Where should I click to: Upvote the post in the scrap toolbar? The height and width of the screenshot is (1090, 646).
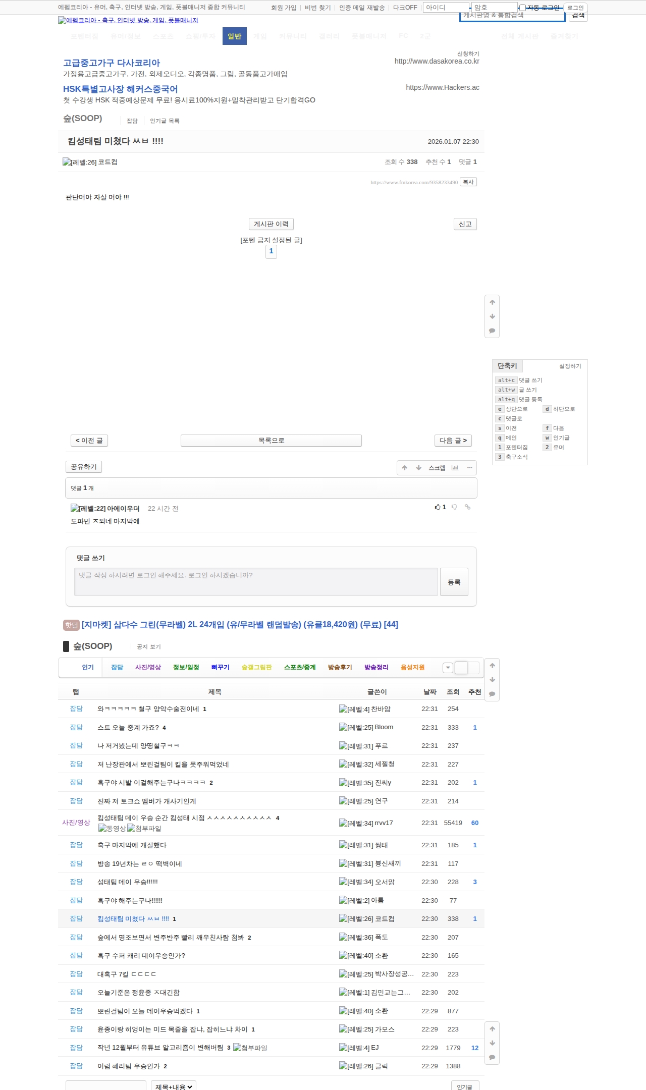click(404, 468)
